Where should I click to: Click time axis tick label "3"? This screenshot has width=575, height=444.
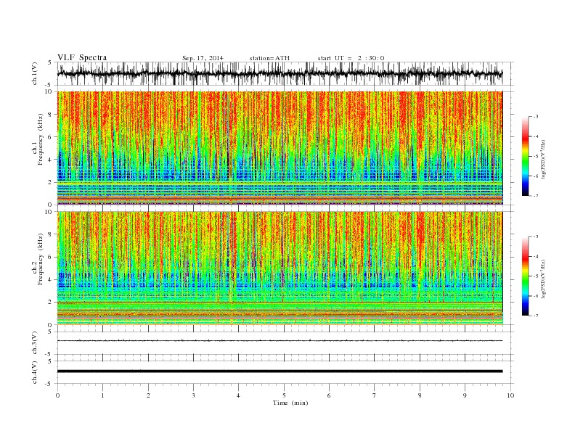pos(193,395)
